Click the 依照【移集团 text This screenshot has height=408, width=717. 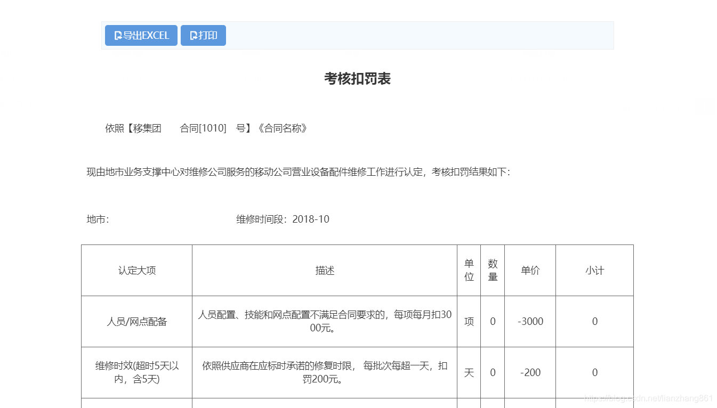coord(133,128)
